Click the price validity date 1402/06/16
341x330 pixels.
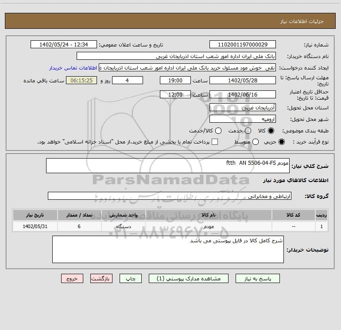tap(243, 94)
